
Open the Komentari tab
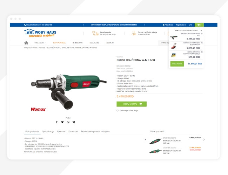coord(73,132)
